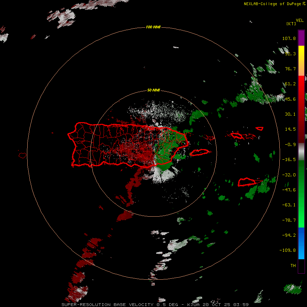The width and height of the screenshot is (307, 307).
Task: Select the -32.0 legend value
Action: pos(289,175)
